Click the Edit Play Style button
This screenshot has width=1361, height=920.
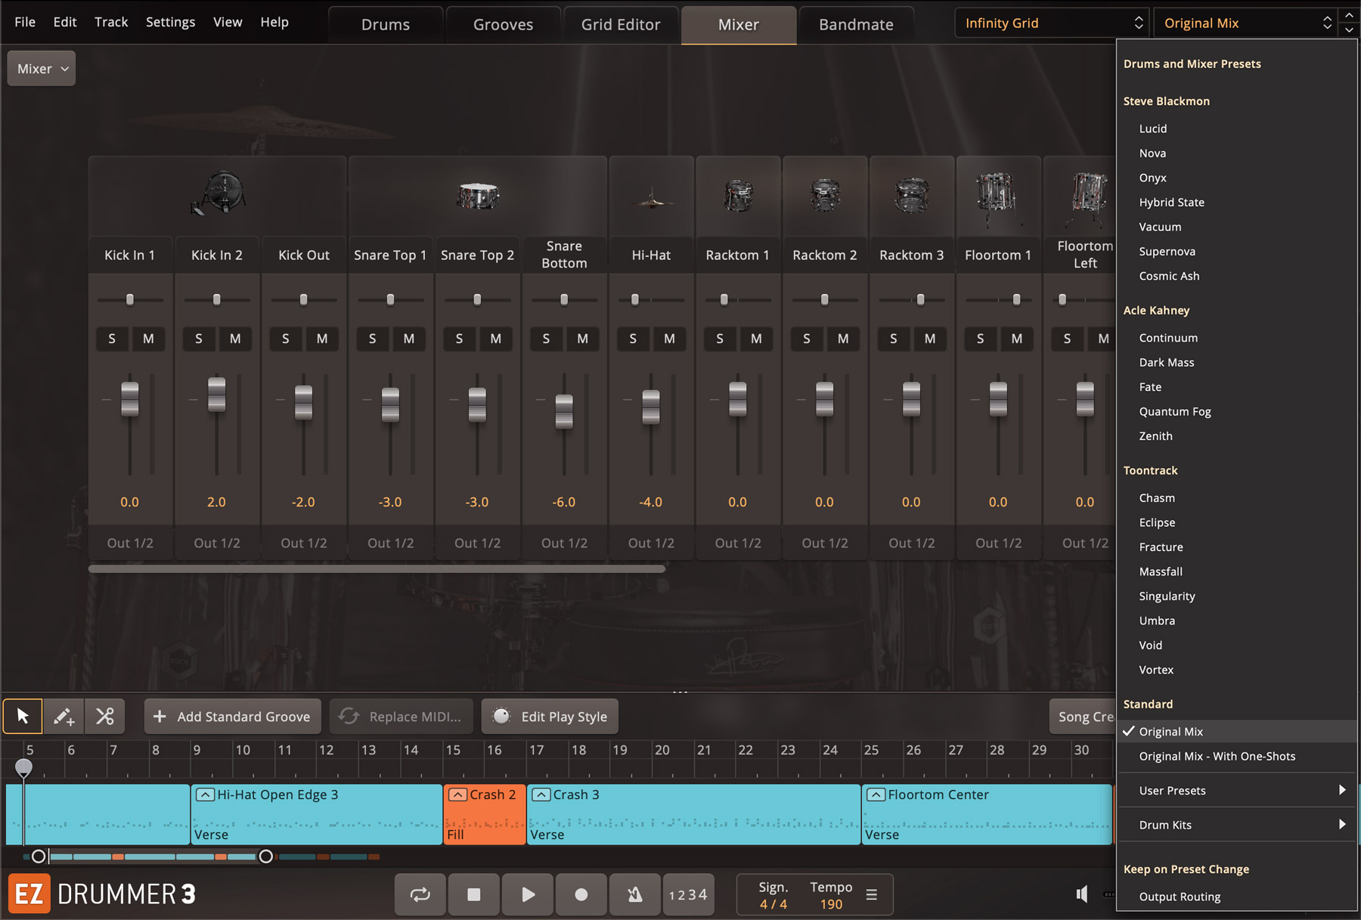point(550,717)
